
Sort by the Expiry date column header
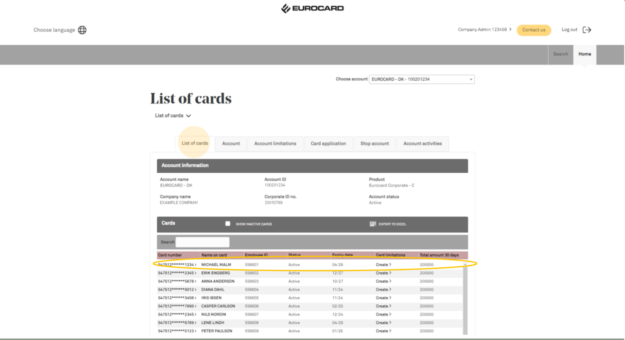click(342, 255)
